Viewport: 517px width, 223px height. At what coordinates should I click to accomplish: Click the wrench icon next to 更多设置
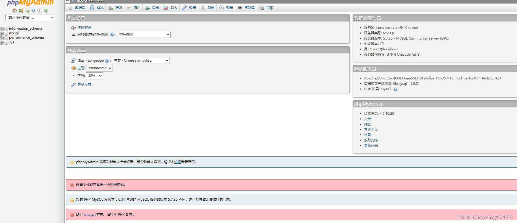73,85
